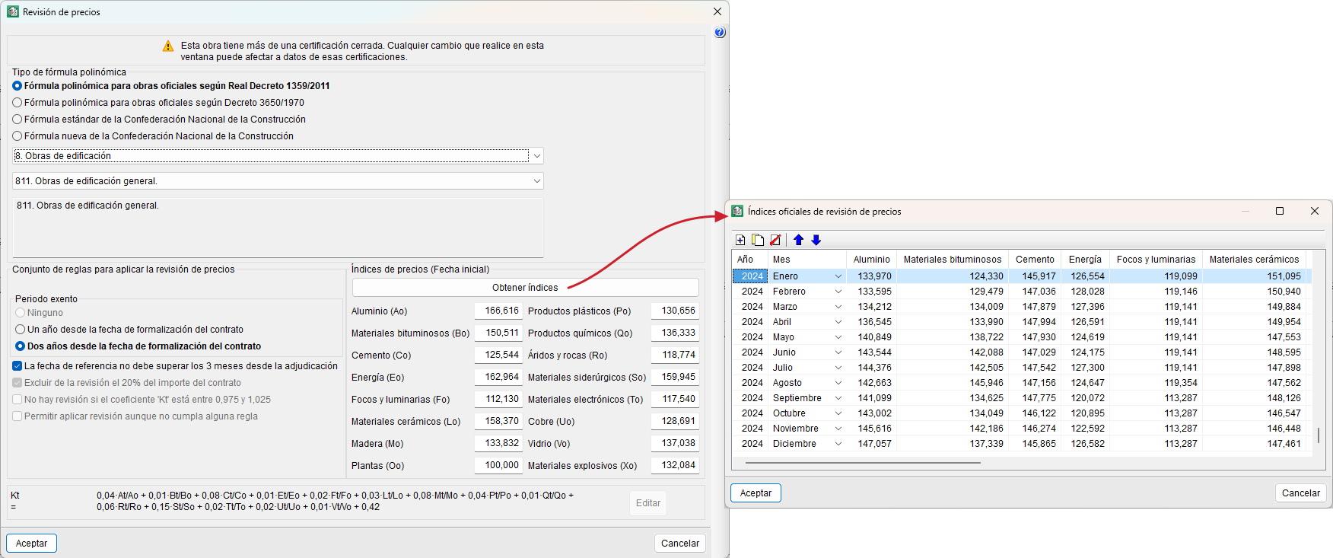Move selected row up with blue arrow
Screen dimensions: 1333x558
tap(798, 240)
